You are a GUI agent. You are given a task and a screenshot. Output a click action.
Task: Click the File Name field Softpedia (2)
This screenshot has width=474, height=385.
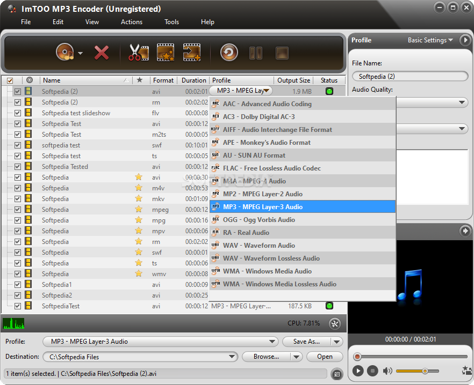tap(410, 76)
